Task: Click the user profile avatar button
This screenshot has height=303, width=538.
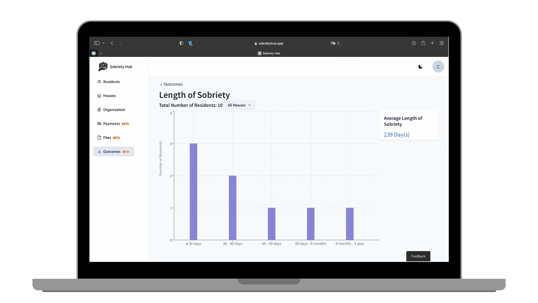Action: pyautogui.click(x=438, y=66)
